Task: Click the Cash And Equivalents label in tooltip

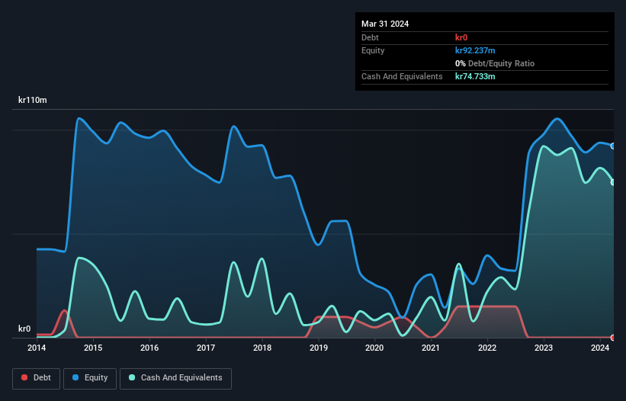Action: pos(402,76)
